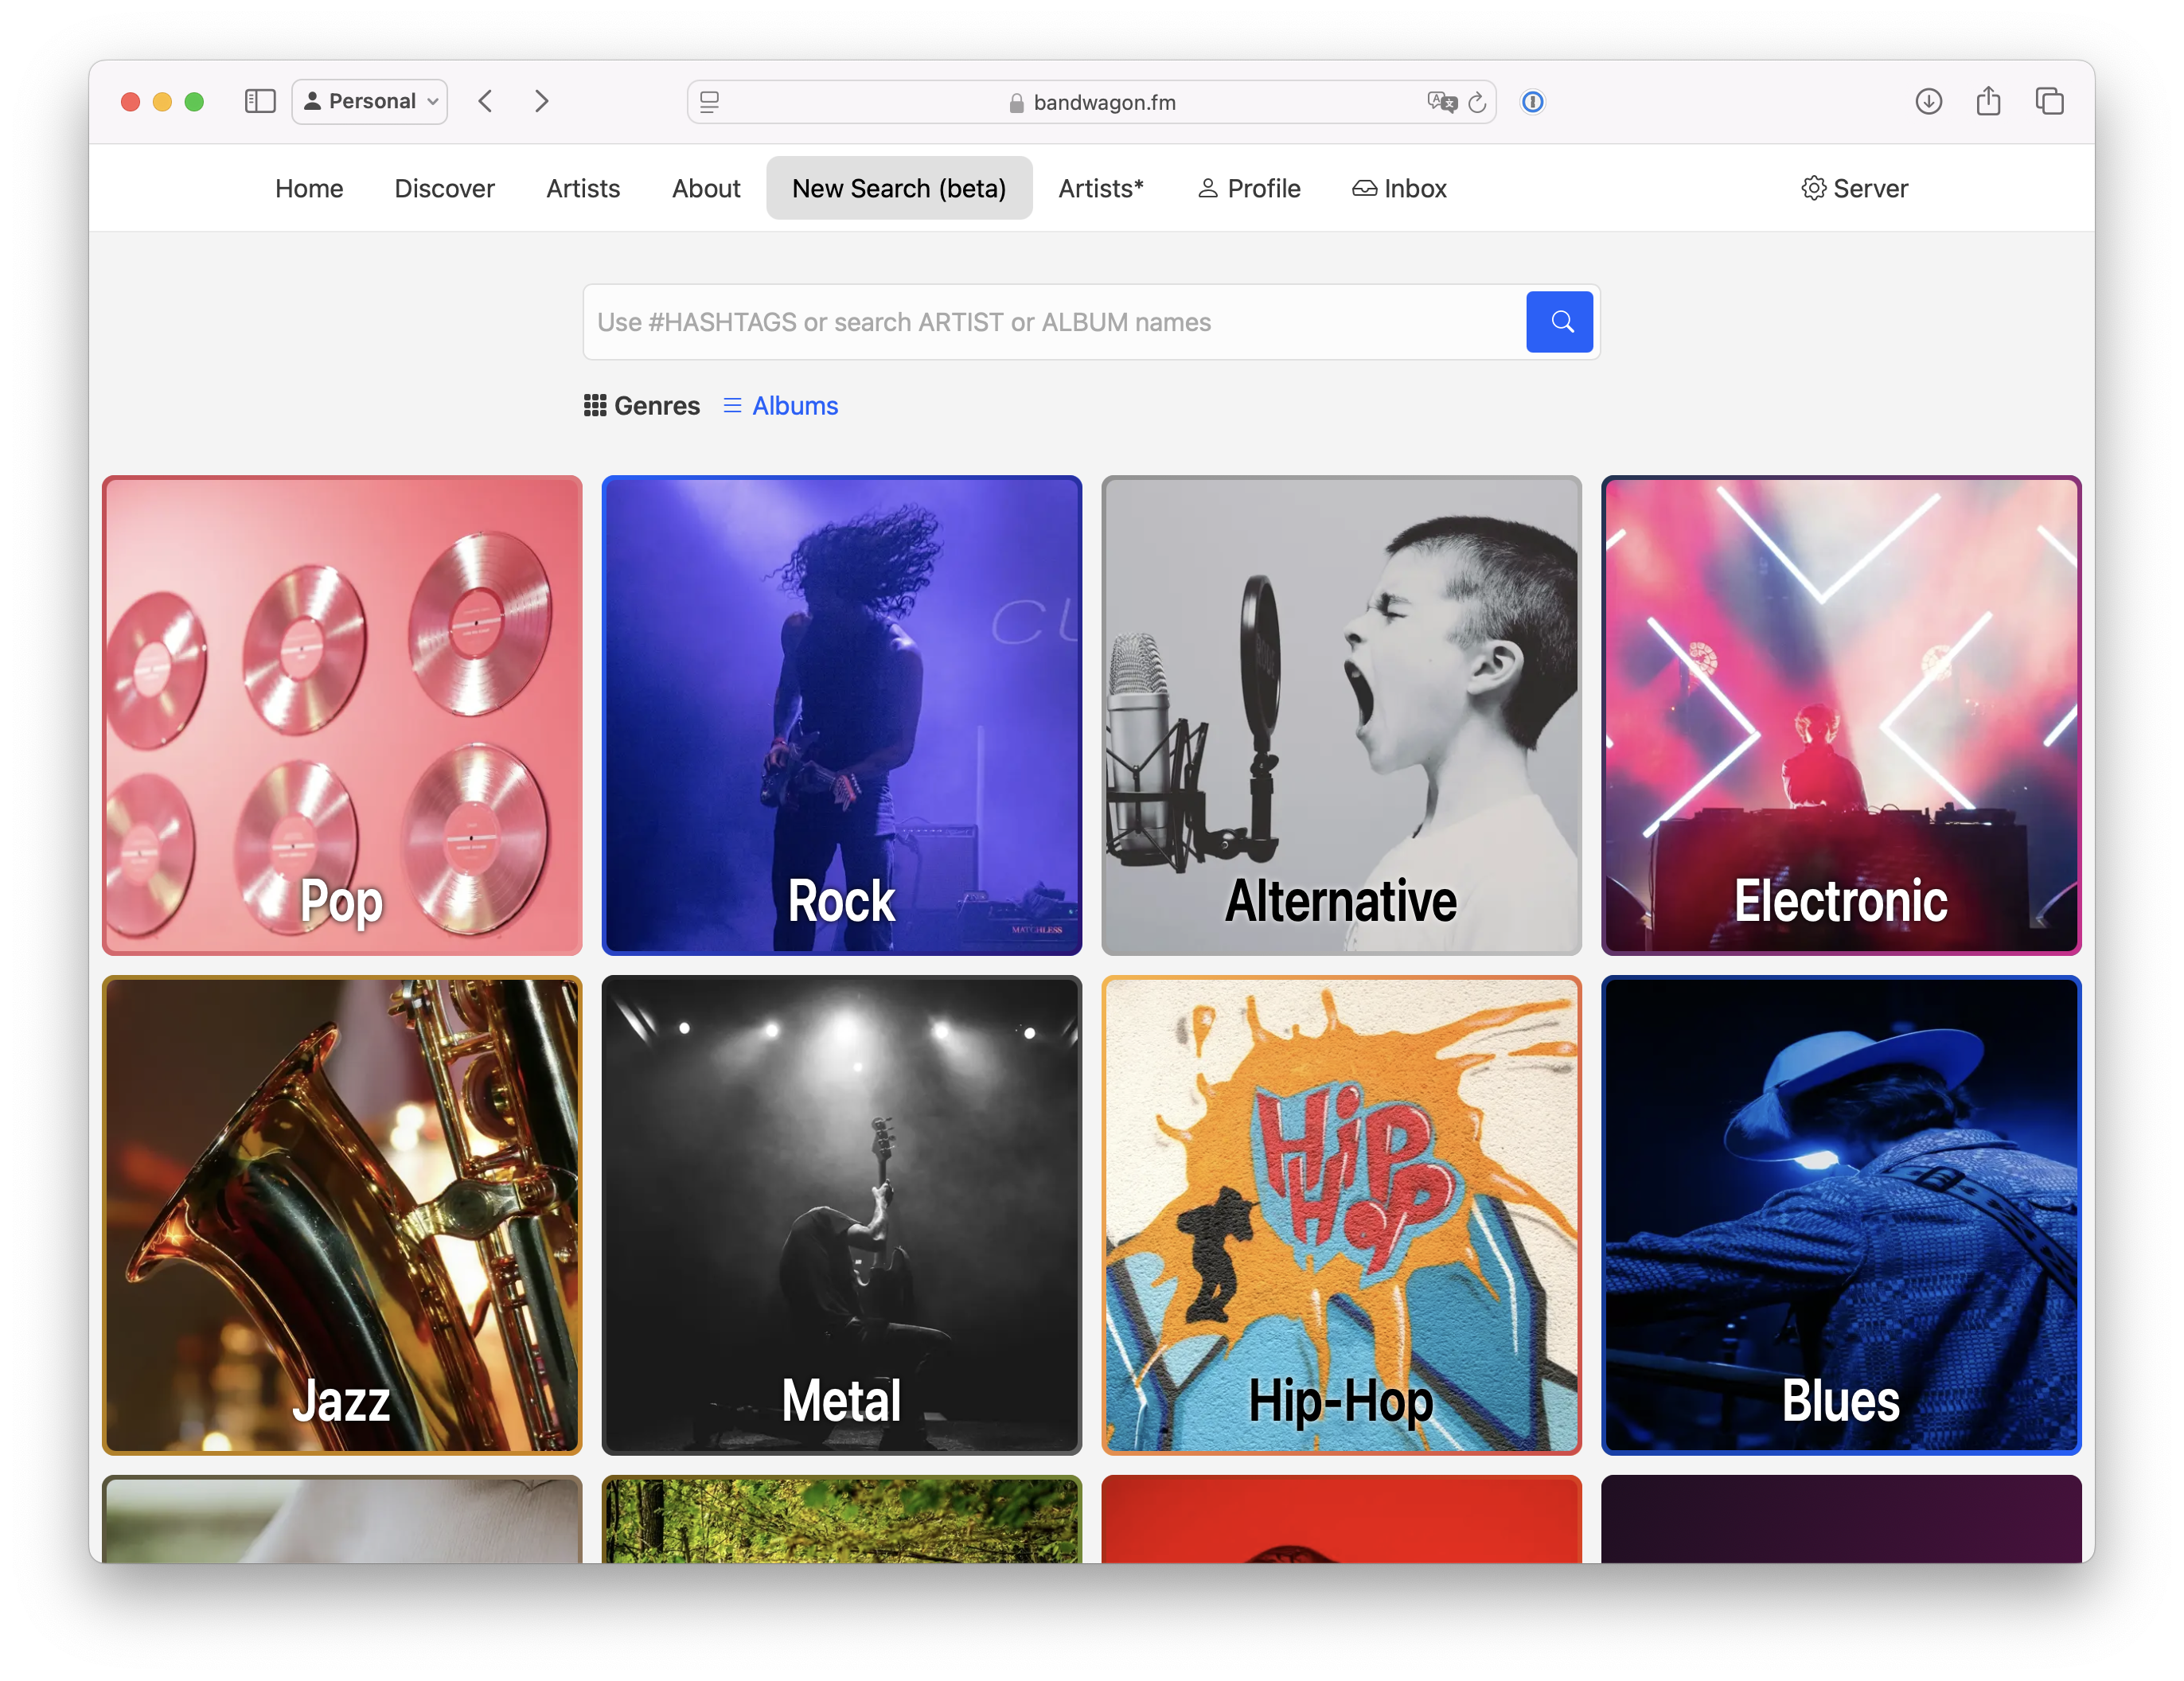Select the Hip-Hop genre tile
This screenshot has width=2184, height=1681.
pos(1340,1214)
